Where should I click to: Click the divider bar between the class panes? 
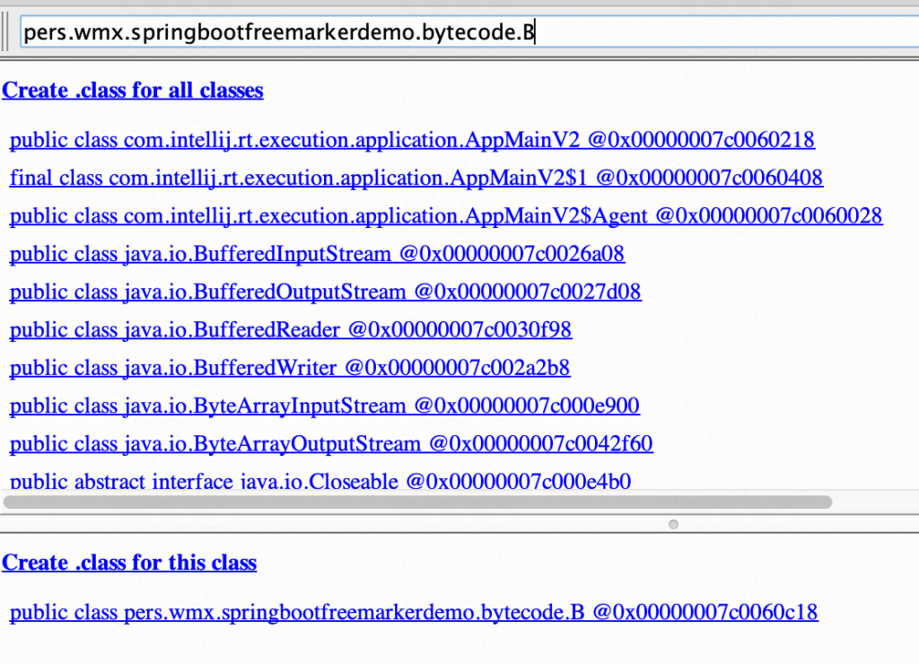359,524
